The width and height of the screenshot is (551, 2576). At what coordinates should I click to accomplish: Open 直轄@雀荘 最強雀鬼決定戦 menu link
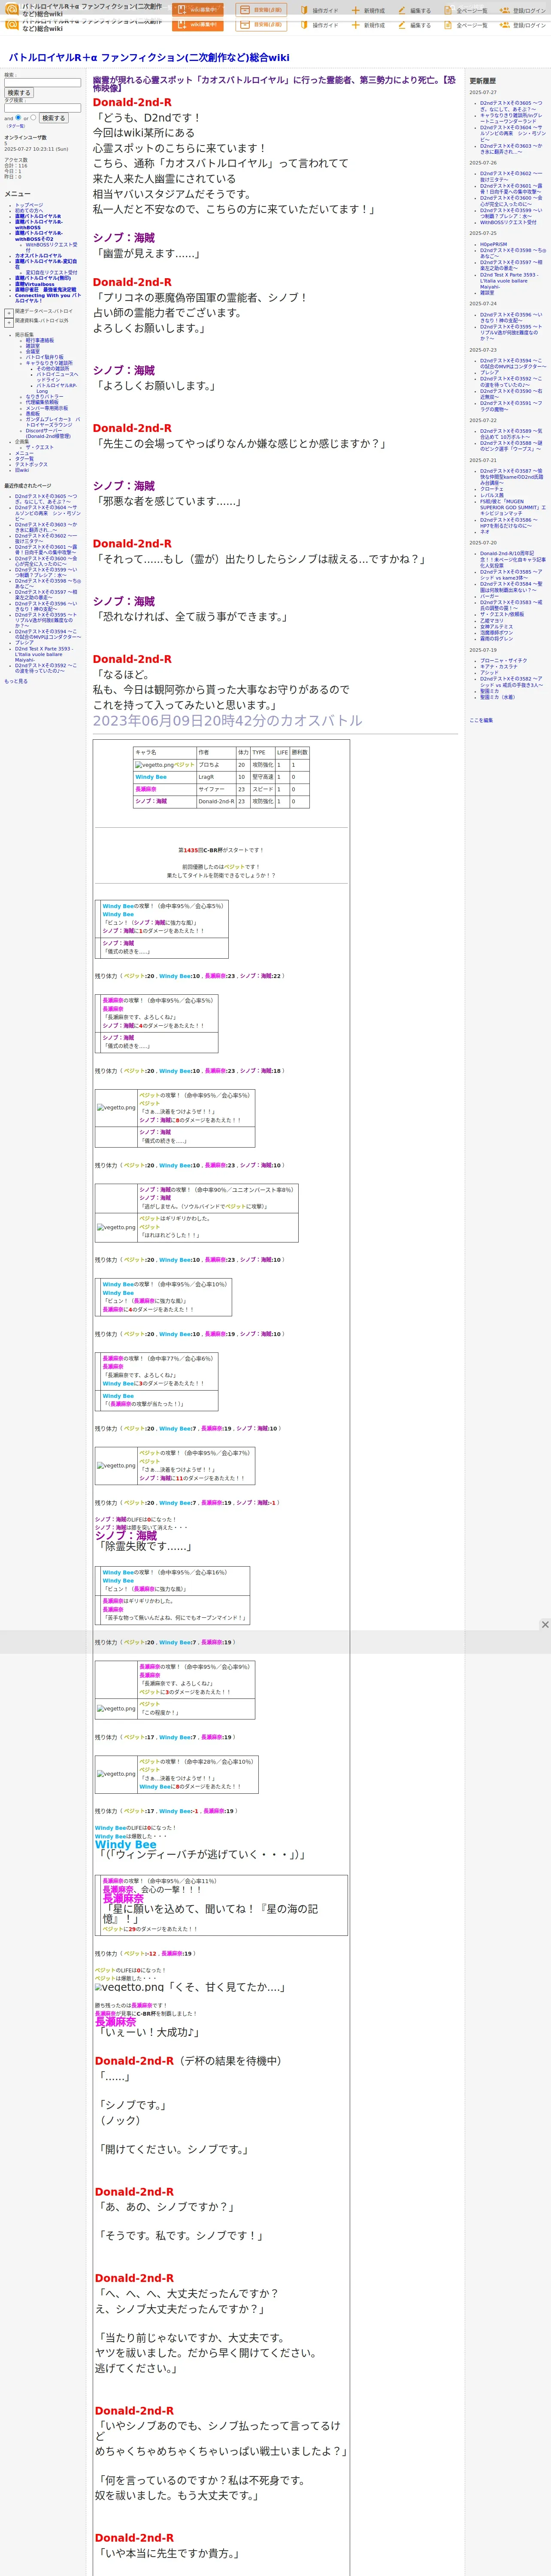tap(45, 290)
